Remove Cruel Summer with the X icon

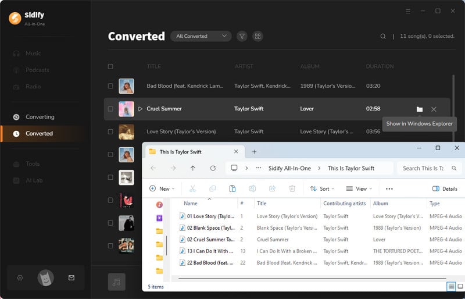coord(434,109)
